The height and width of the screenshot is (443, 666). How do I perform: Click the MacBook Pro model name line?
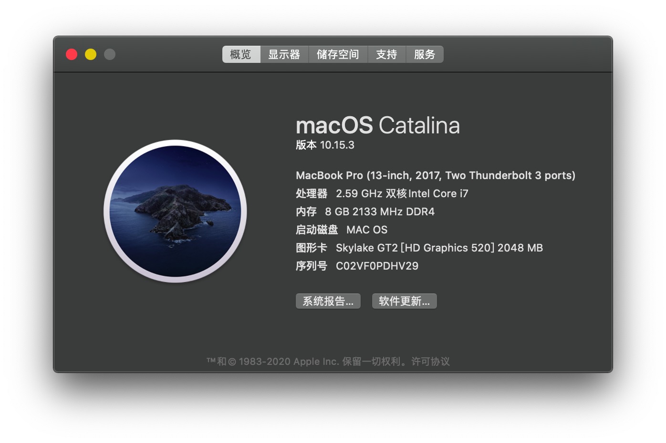pos(435,175)
